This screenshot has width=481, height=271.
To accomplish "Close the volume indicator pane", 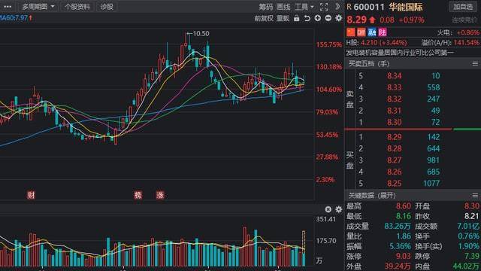I will (x=328, y=209).
